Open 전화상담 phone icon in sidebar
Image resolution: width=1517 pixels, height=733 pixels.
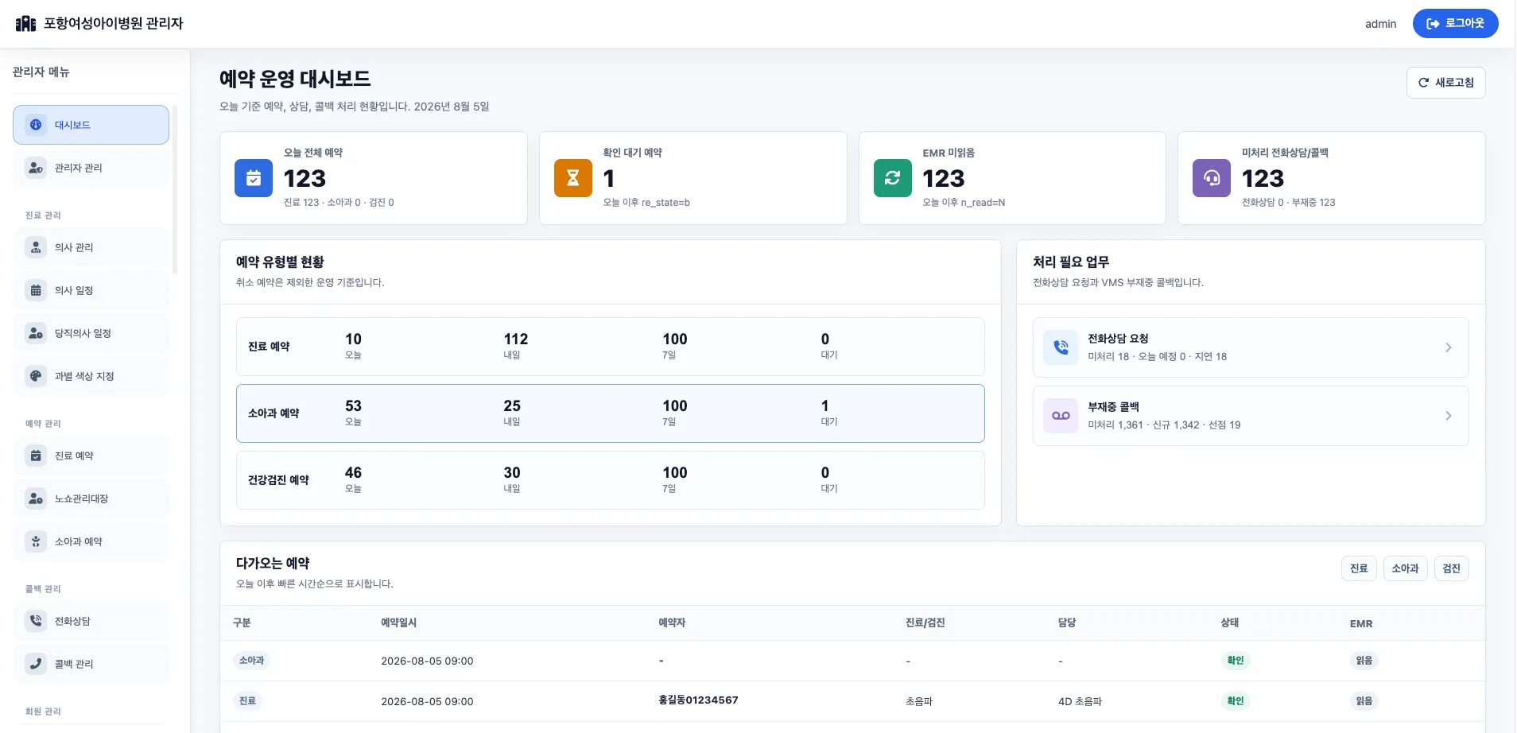click(x=36, y=621)
